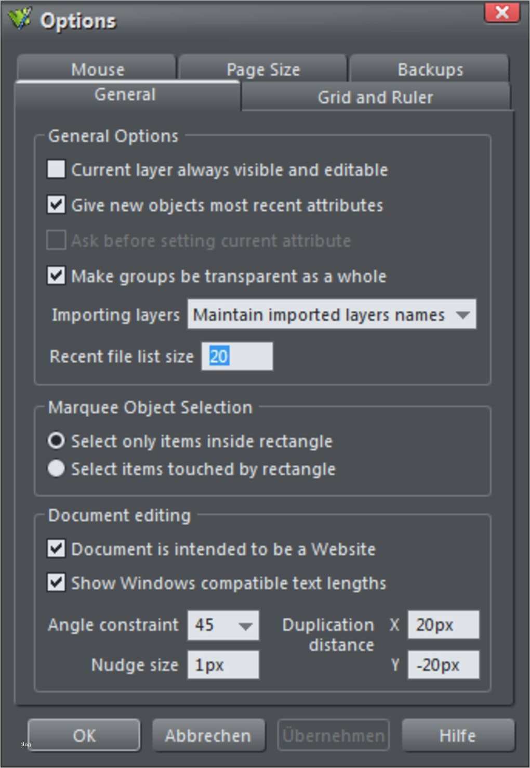
Task: Open help via the Hilfe button
Action: pyautogui.click(x=457, y=735)
